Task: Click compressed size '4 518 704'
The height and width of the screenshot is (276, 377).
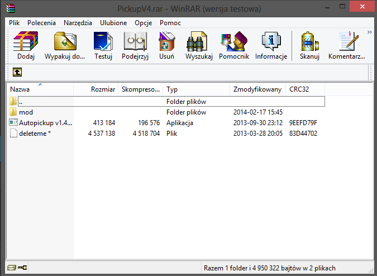Action: click(146, 134)
